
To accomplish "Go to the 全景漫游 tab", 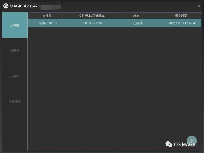I will [x=15, y=102].
